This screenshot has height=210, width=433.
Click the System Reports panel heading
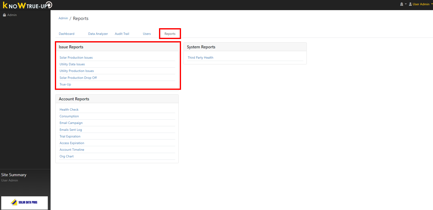pos(201,47)
